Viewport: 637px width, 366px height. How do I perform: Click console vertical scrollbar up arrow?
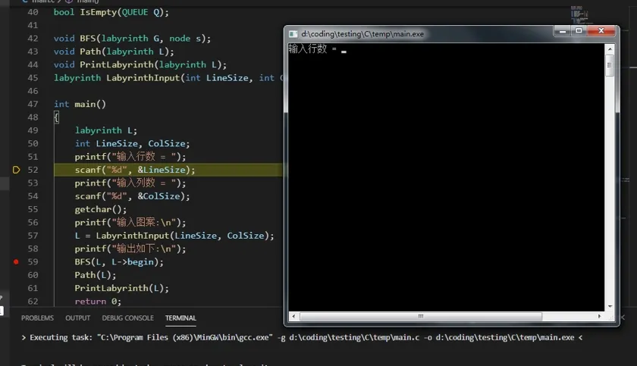(610, 49)
